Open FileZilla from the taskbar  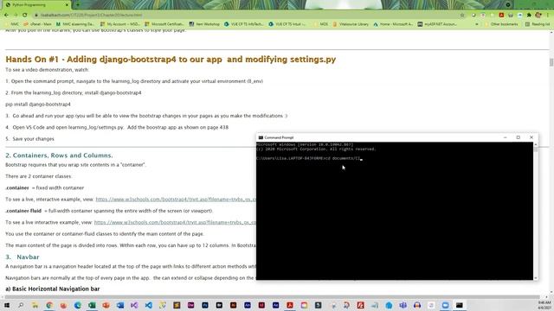360,305
